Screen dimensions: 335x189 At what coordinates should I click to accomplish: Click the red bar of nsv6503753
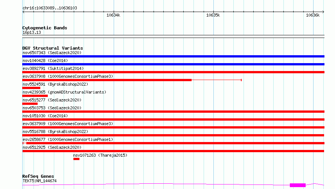click(173, 112)
